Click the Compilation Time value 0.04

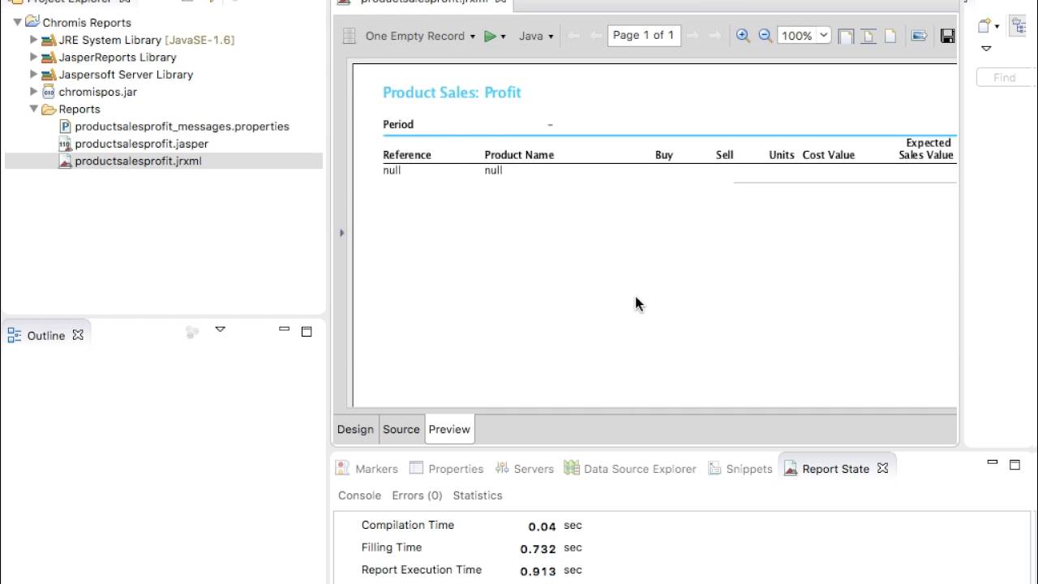coord(542,526)
